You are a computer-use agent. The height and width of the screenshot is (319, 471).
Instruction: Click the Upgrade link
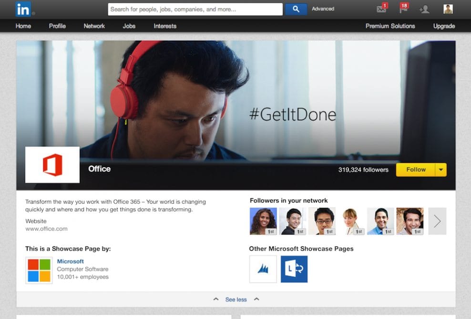point(444,26)
